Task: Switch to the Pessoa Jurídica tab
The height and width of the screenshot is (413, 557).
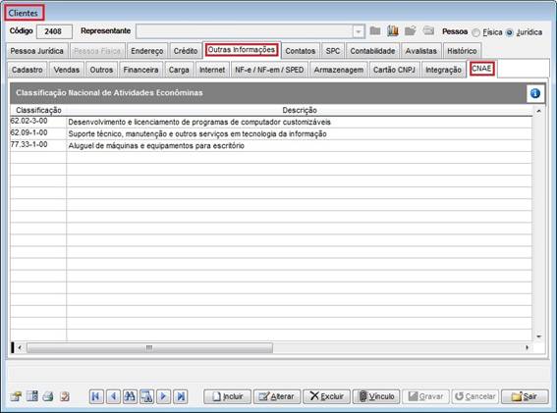Action: [x=37, y=51]
